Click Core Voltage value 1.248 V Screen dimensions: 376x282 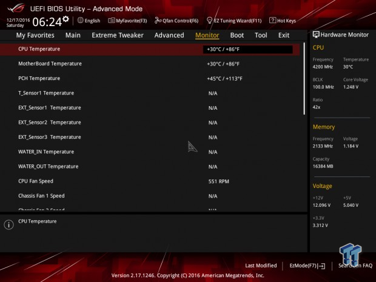pyautogui.click(x=351, y=87)
